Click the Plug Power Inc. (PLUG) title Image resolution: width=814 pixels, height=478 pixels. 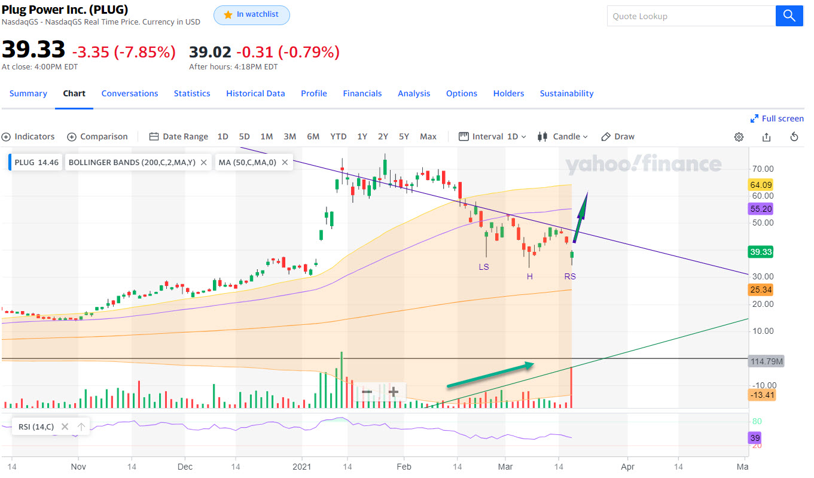pyautogui.click(x=65, y=10)
